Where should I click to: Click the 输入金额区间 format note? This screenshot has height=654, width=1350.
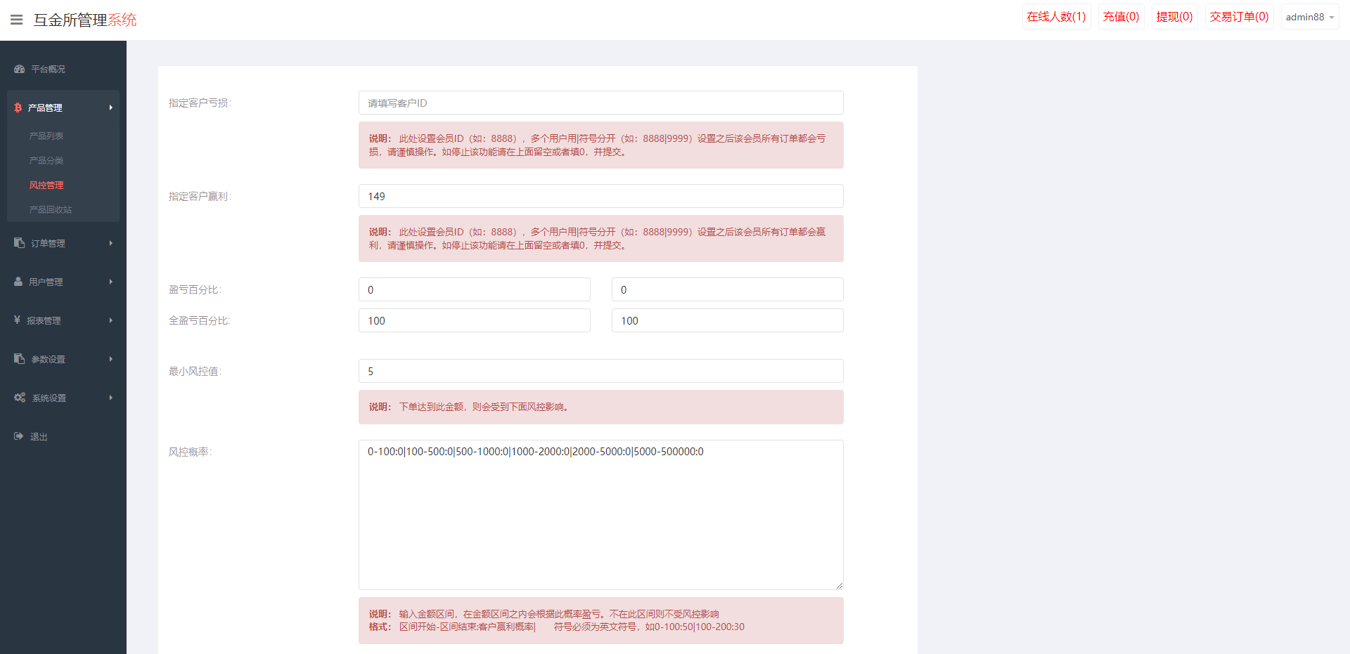[601, 620]
